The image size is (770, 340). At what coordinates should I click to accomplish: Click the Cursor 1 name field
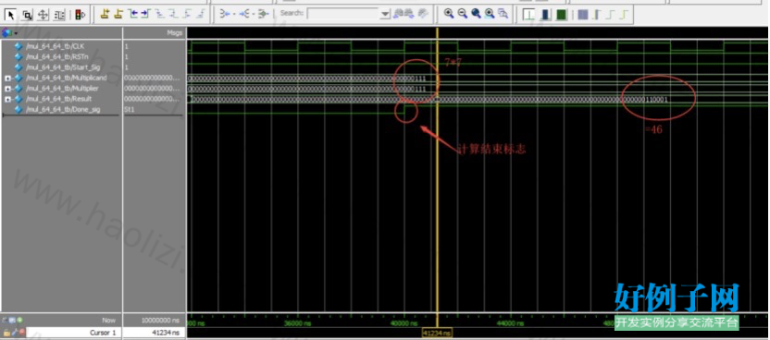click(x=73, y=333)
